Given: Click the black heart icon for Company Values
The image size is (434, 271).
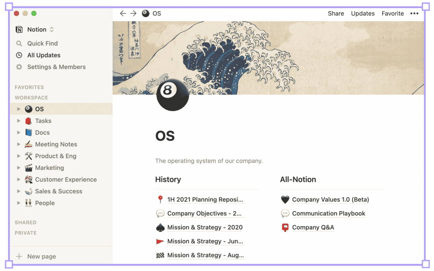Looking at the screenshot, I should point(285,200).
